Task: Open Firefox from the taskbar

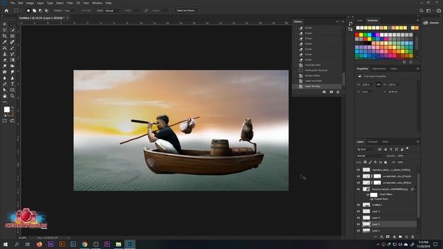Action: [x=39, y=244]
